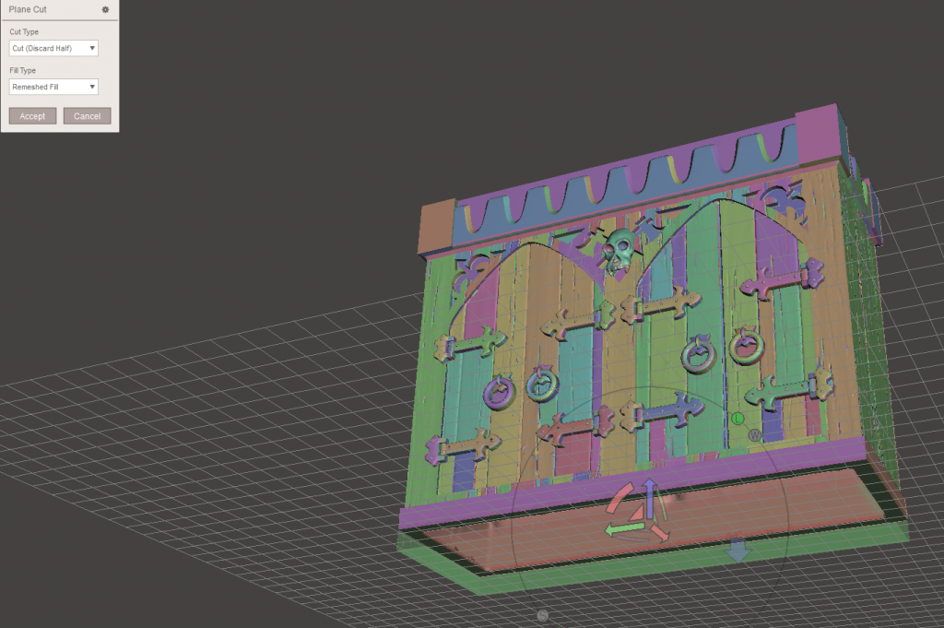This screenshot has height=628, width=944.
Task: Flip cut direction with large blue down arrow
Action: click(x=737, y=550)
